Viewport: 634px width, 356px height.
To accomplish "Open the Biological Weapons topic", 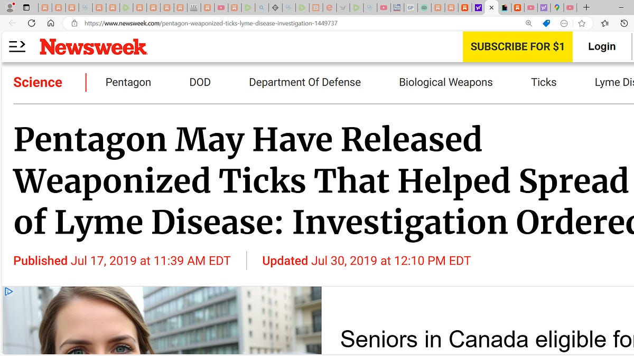I will (x=446, y=82).
